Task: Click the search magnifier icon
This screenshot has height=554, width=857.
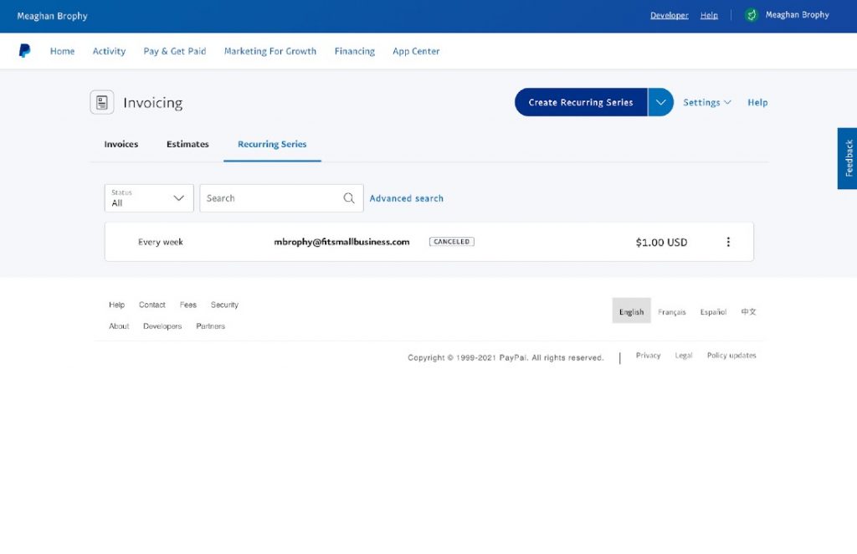Action: (349, 198)
